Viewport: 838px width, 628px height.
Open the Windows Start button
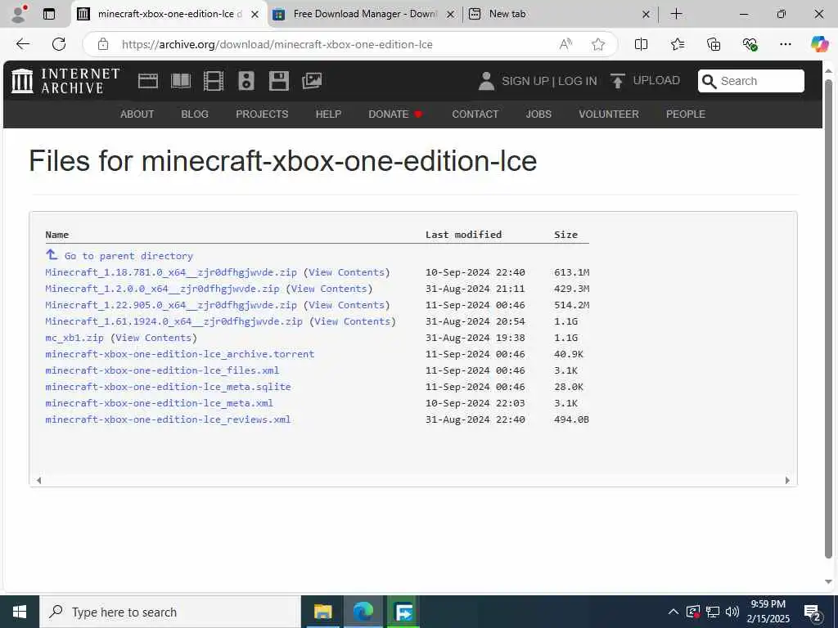[20, 612]
